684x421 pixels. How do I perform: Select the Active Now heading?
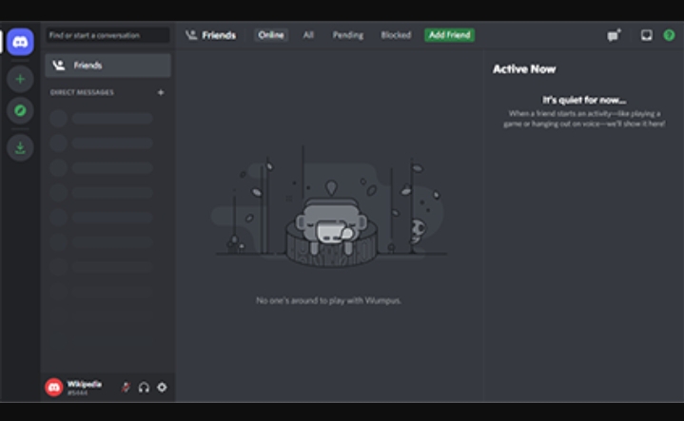pos(524,69)
